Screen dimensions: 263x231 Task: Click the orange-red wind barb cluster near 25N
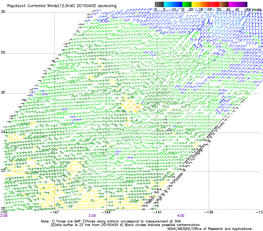tap(138, 107)
